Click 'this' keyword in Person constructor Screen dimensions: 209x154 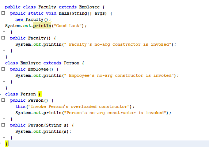(20, 106)
